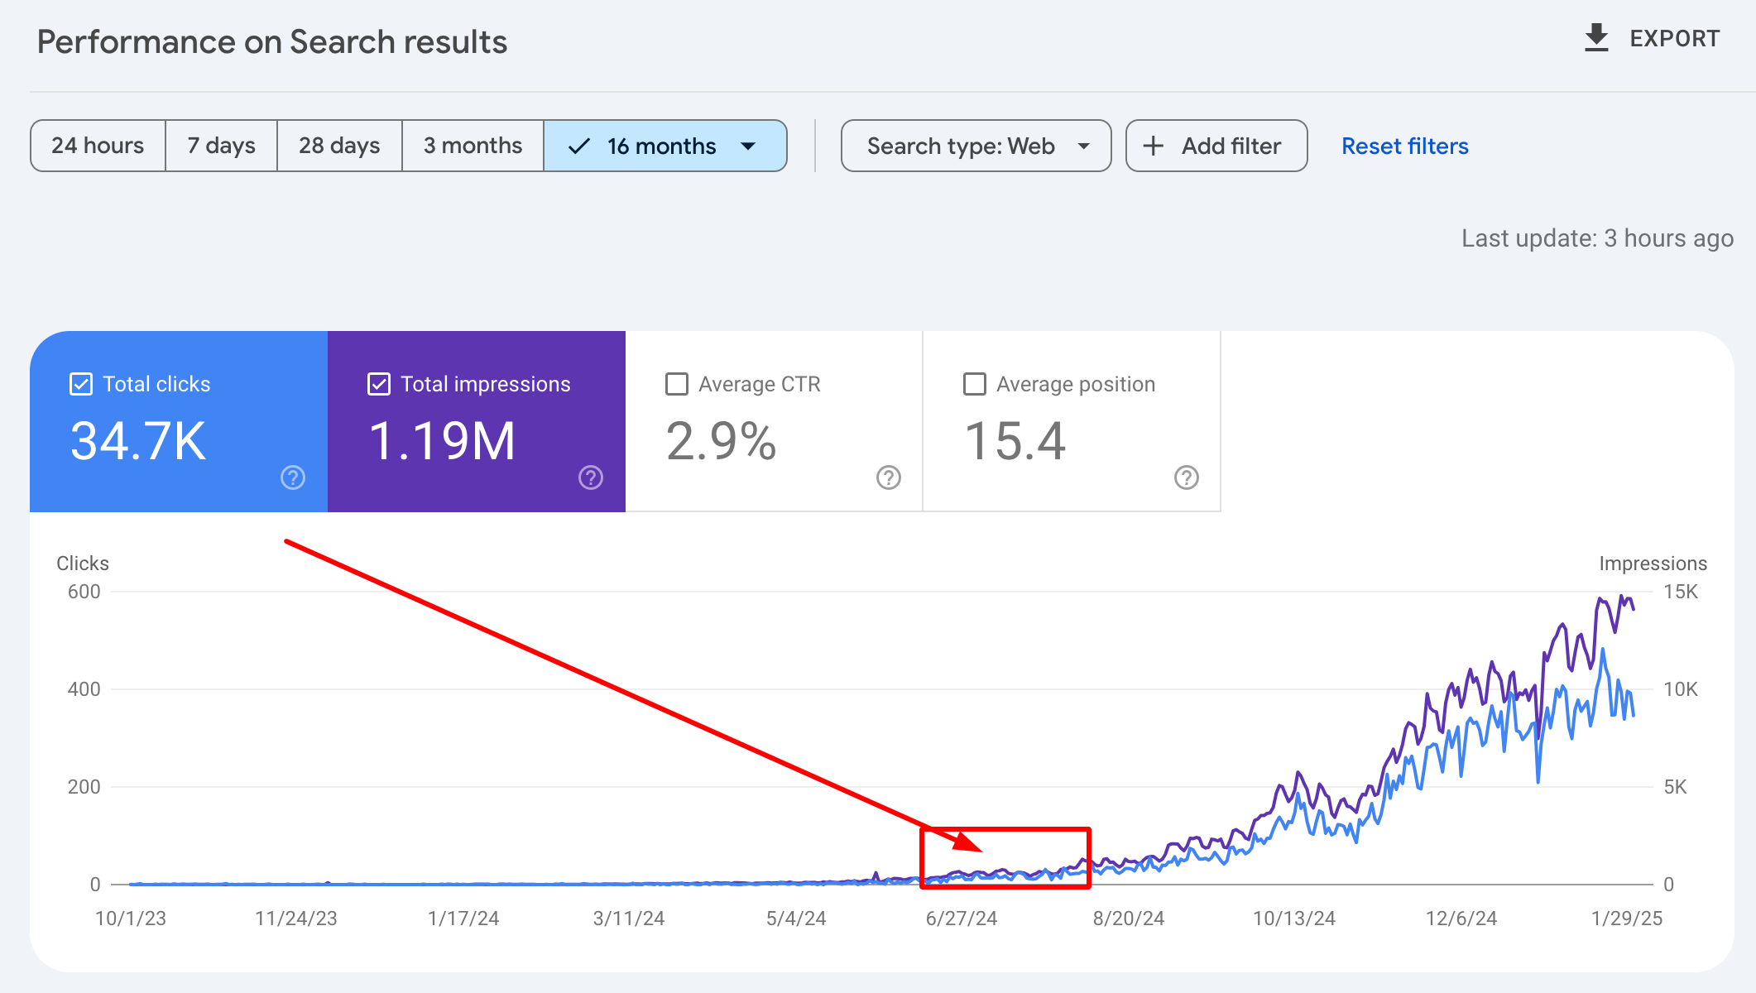Image resolution: width=1756 pixels, height=993 pixels.
Task: Click the Export download icon
Action: [1595, 37]
